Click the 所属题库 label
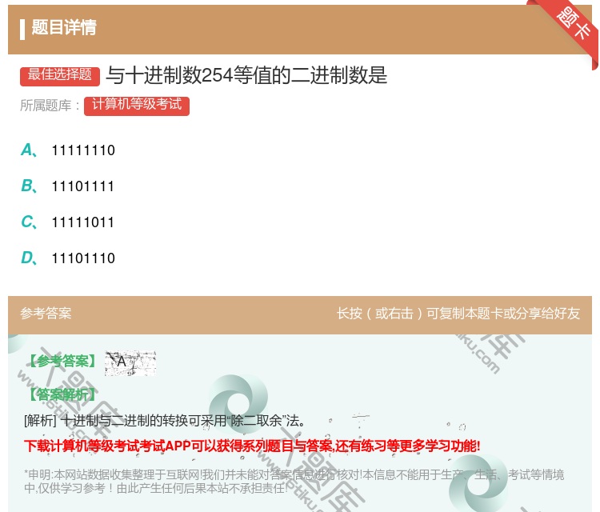The image size is (600, 512). point(50,106)
